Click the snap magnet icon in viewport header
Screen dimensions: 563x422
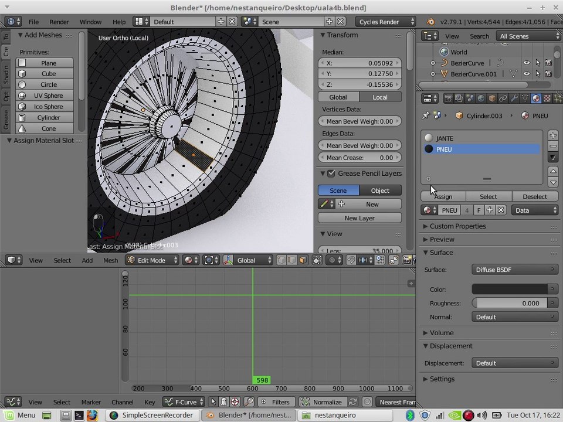click(x=351, y=260)
